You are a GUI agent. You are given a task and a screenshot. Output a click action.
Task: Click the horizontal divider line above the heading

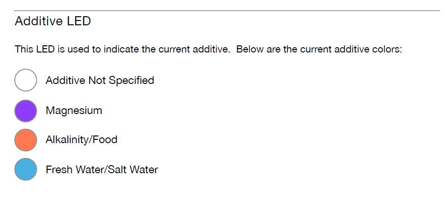227,11
